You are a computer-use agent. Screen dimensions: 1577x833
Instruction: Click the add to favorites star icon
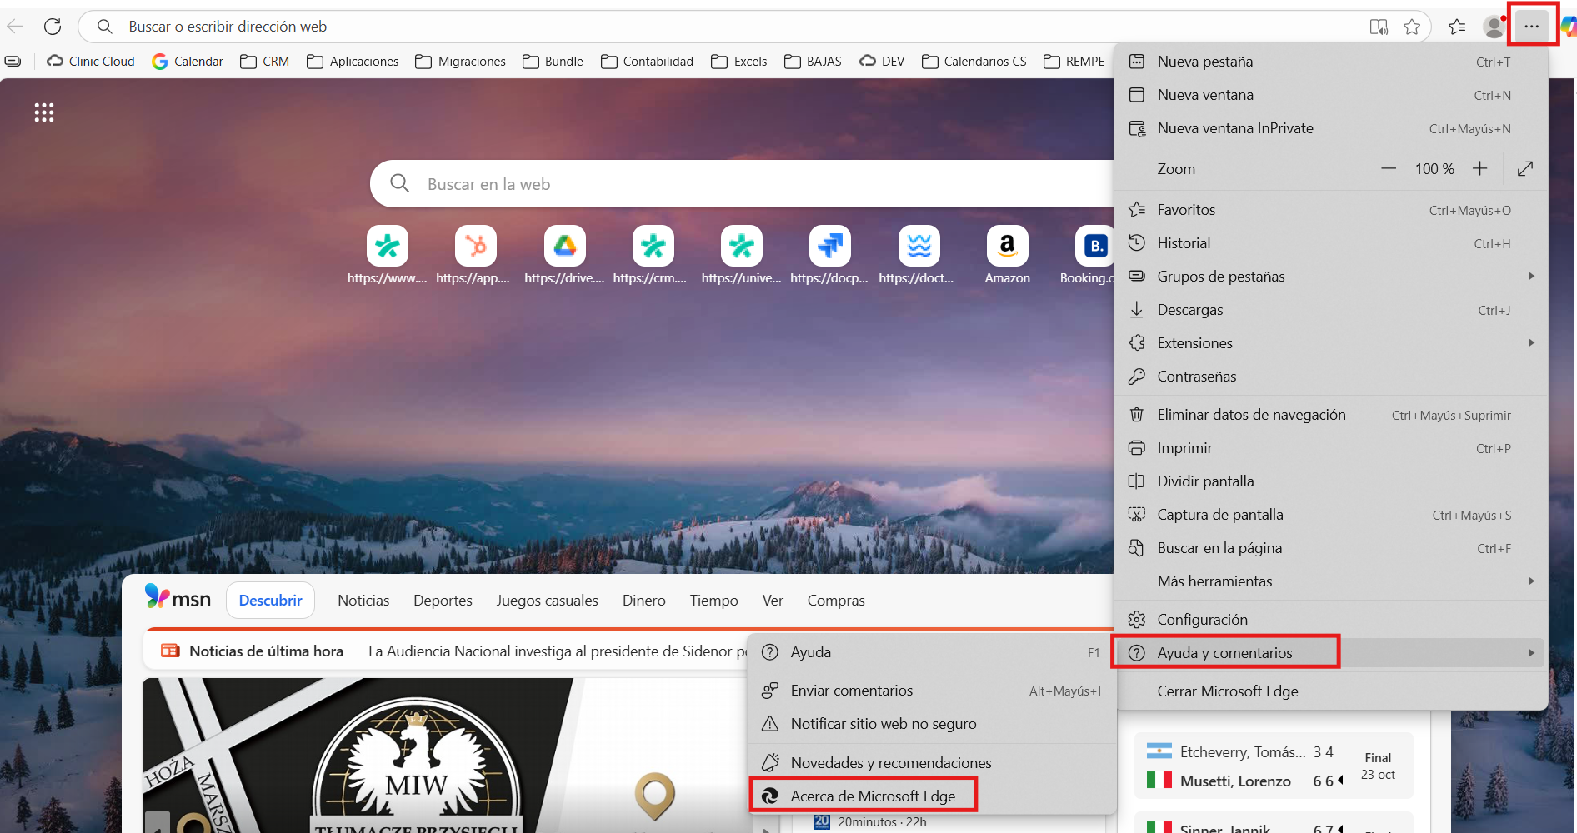click(1412, 27)
